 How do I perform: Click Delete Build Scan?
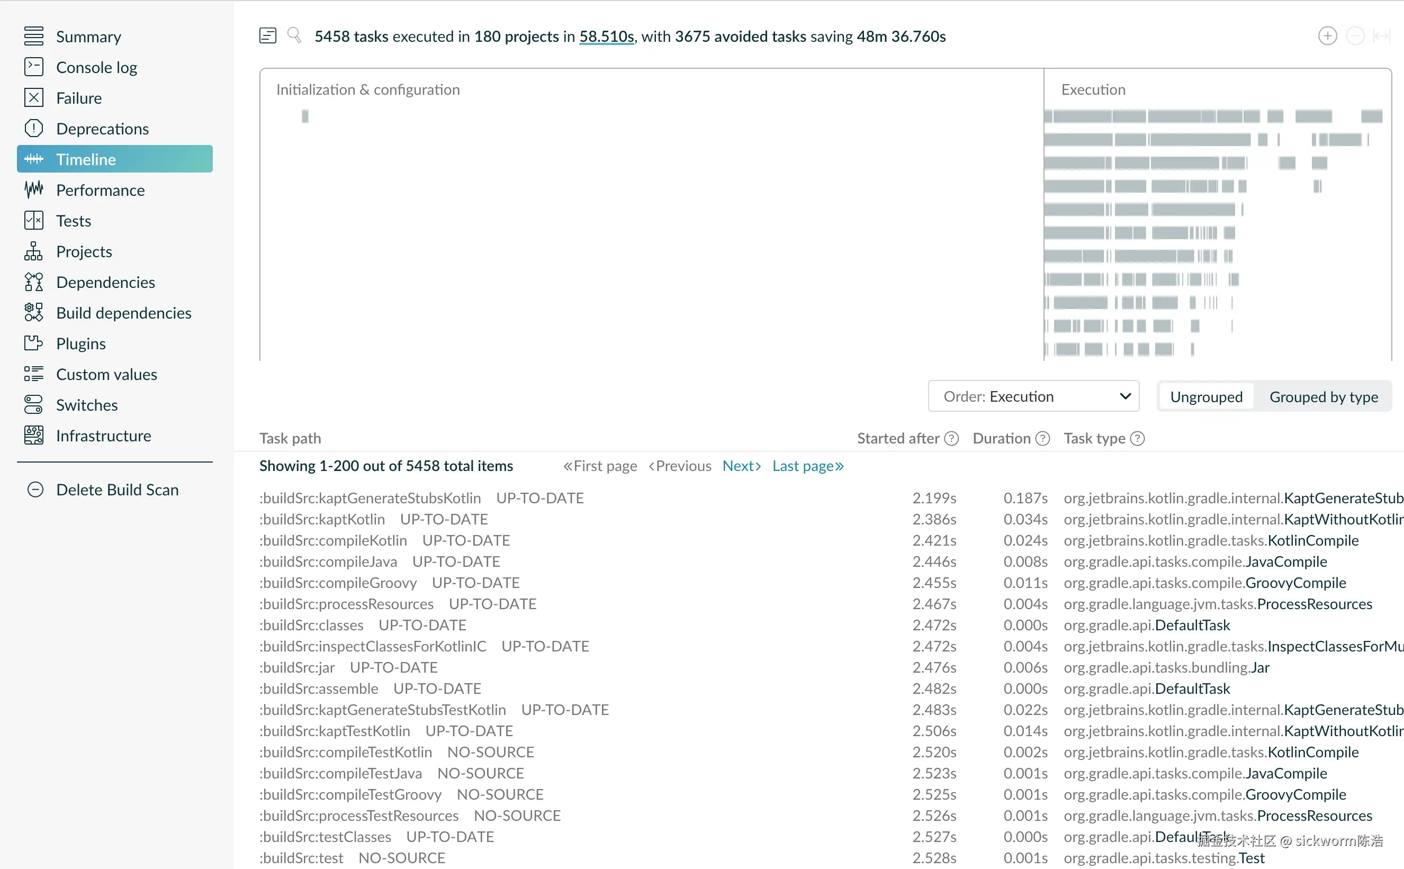(x=118, y=490)
